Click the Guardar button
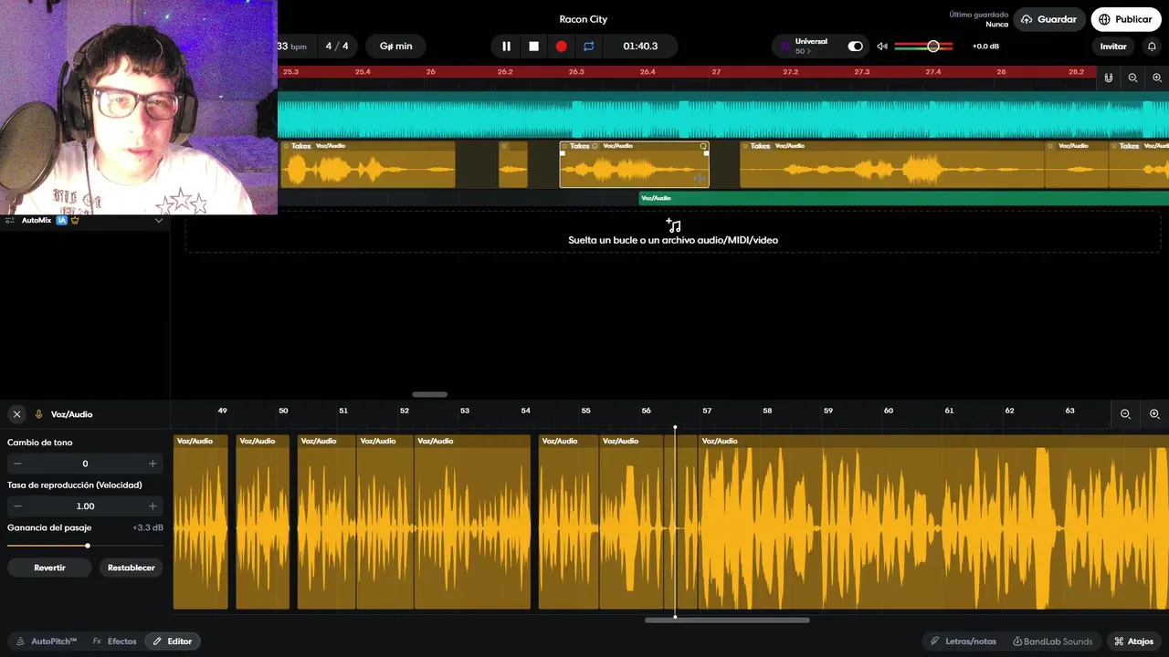Screen dimensions: 1169x657 [1049, 19]
